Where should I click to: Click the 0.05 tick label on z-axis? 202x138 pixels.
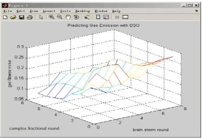pyautogui.click(x=19, y=99)
